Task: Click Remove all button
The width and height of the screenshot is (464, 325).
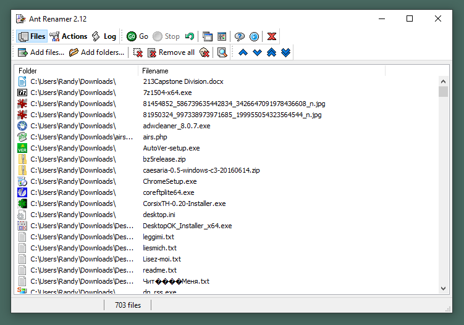Action: coord(171,52)
